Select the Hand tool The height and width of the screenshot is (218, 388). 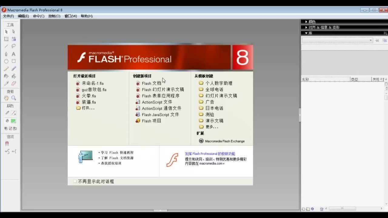[x=6, y=98]
